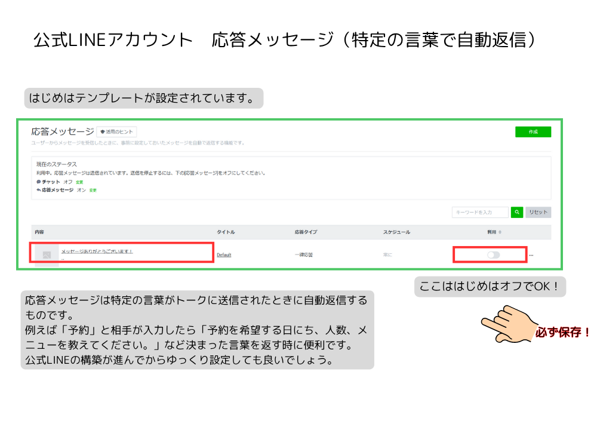Open the メッセージありがとうございます message link
Viewport: 597px width, 448px height.
click(97, 251)
